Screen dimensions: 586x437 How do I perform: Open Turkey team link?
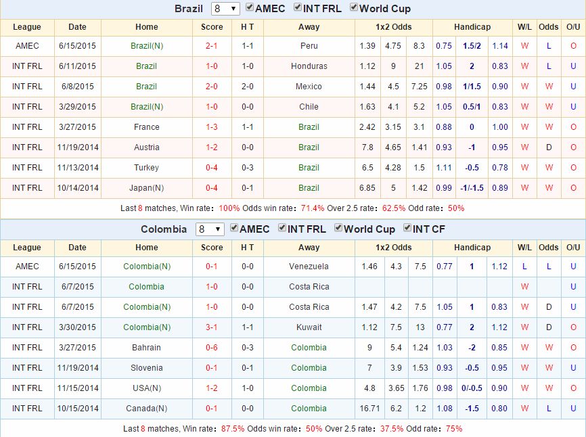pyautogui.click(x=146, y=168)
